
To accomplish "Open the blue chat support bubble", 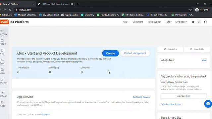I will tap(208, 104).
